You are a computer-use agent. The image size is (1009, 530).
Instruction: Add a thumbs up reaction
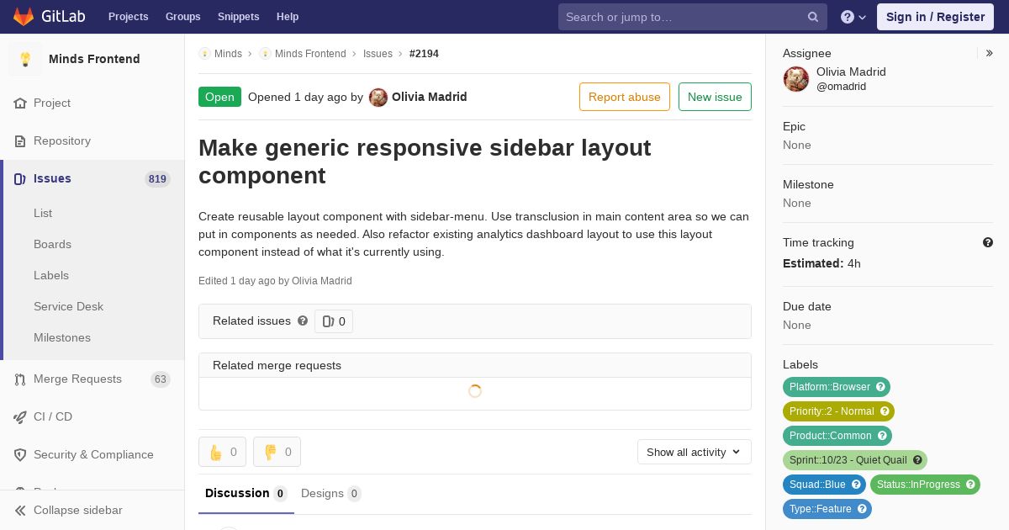[222, 452]
